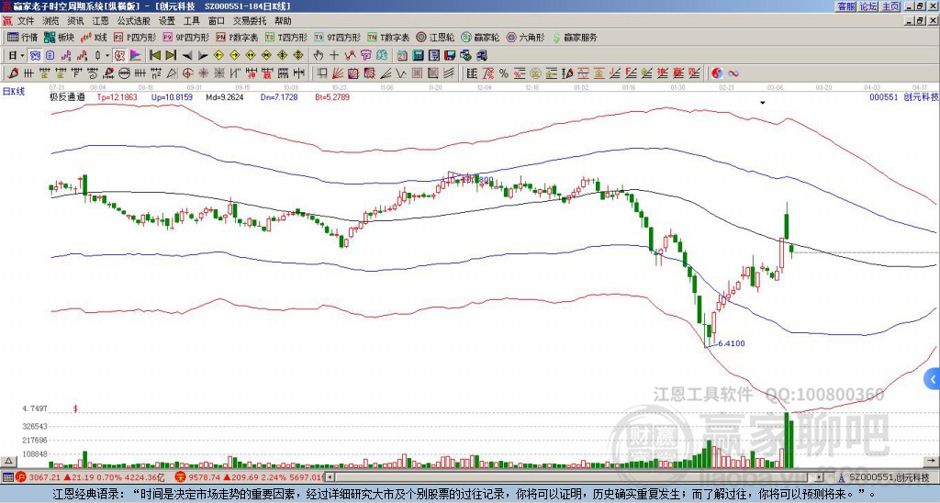Click the black left-pointing arrow icon
The height and width of the screenshot is (503, 940).
[x=187, y=56]
